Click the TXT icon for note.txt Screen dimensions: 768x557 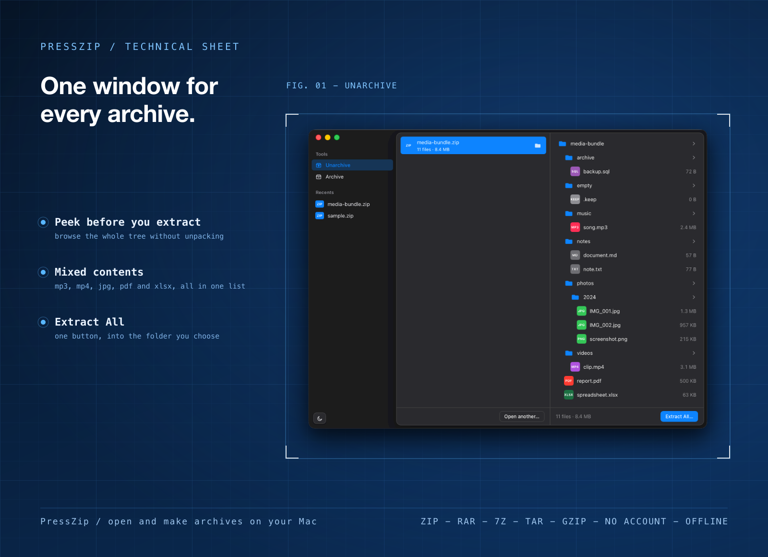[575, 269]
